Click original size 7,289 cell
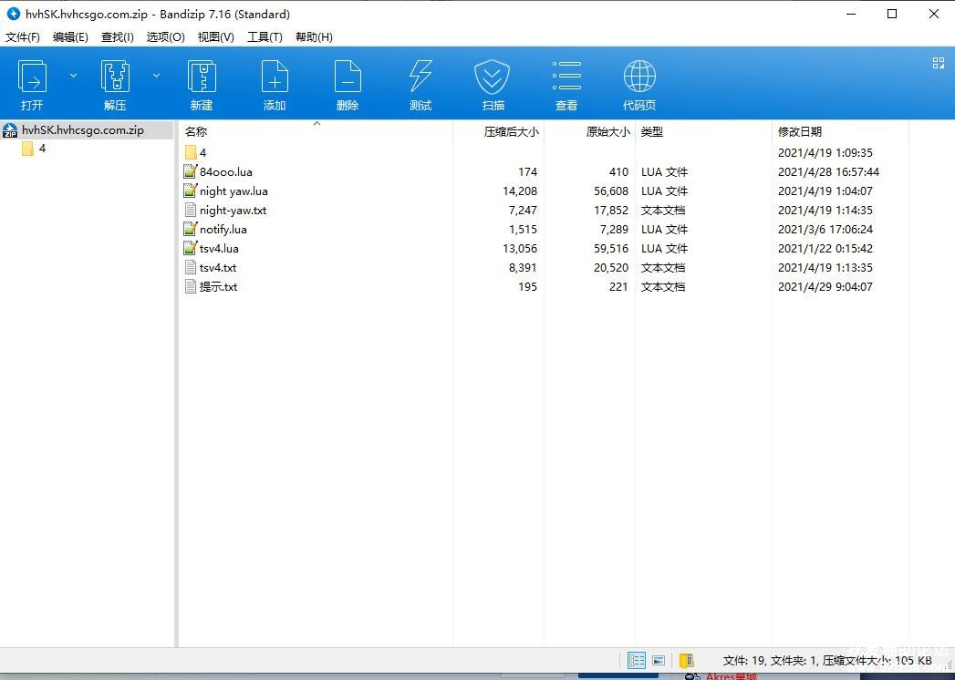955x680 pixels. point(614,230)
